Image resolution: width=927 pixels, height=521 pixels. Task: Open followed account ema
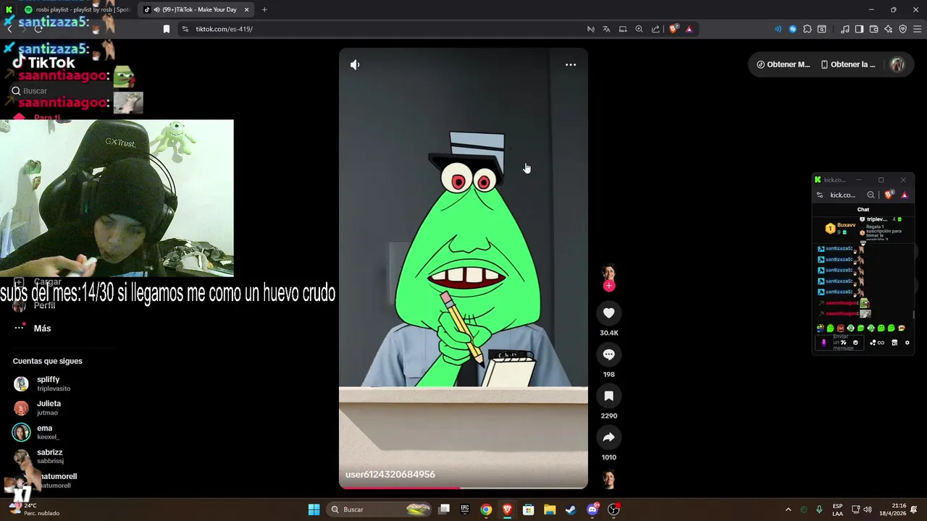(x=45, y=432)
